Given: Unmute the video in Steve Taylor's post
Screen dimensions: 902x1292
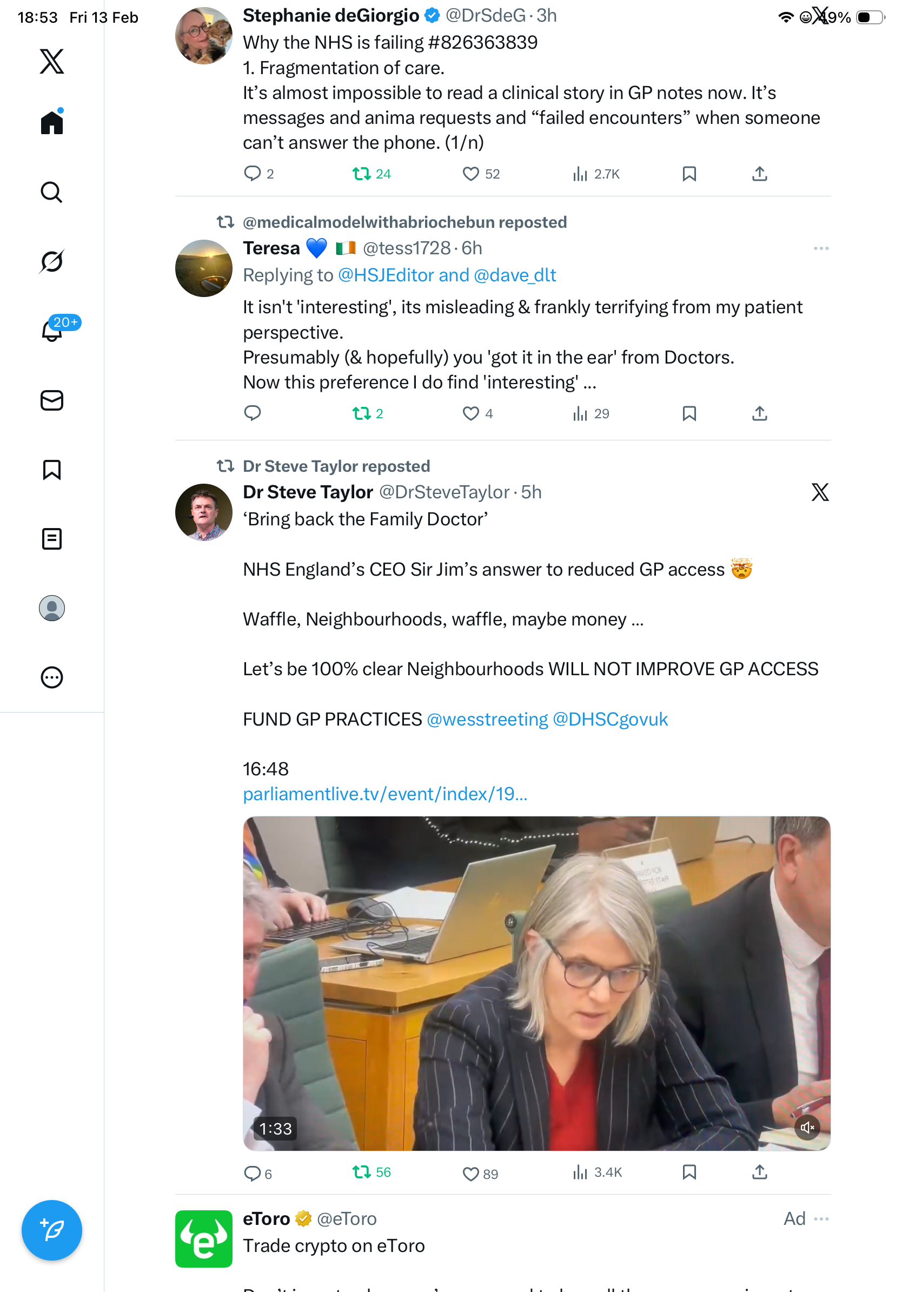Looking at the screenshot, I should point(807,1127).
